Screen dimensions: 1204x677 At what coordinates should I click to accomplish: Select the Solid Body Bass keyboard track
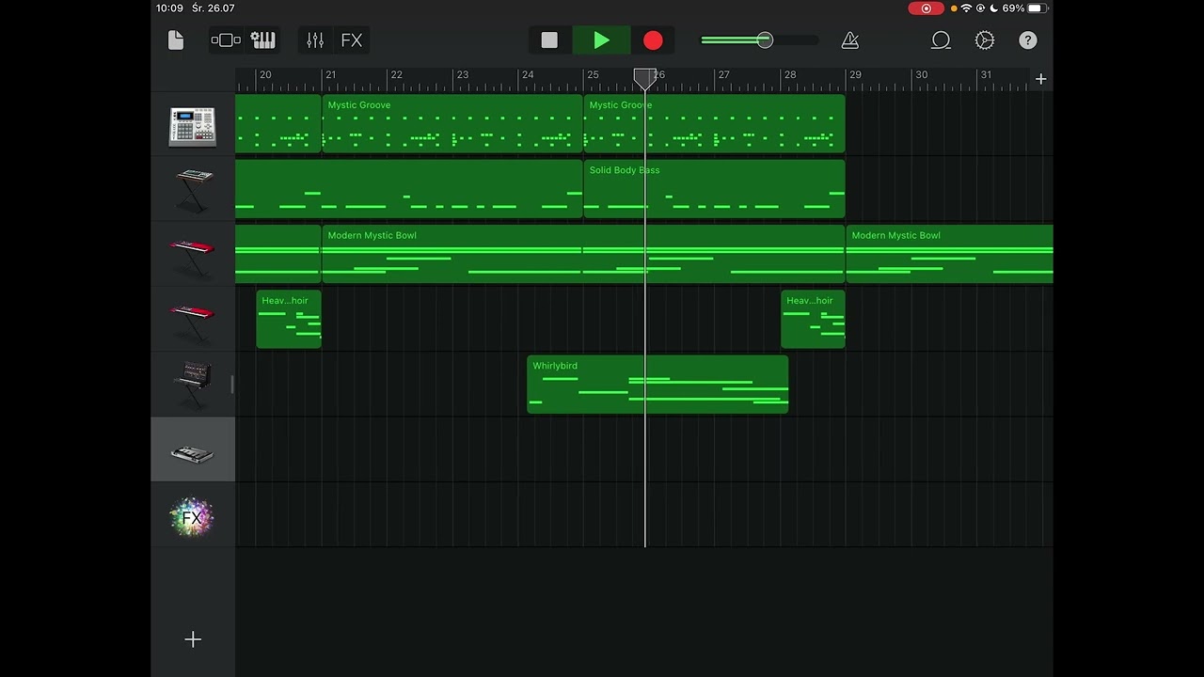click(x=193, y=190)
